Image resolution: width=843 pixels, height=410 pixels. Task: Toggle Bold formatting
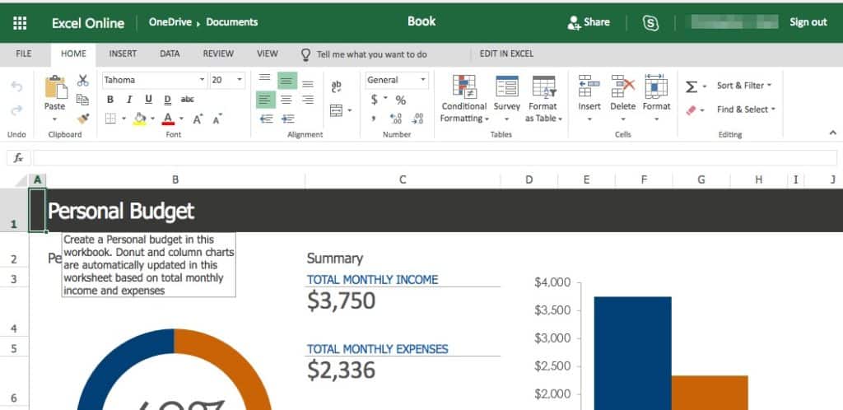[110, 100]
